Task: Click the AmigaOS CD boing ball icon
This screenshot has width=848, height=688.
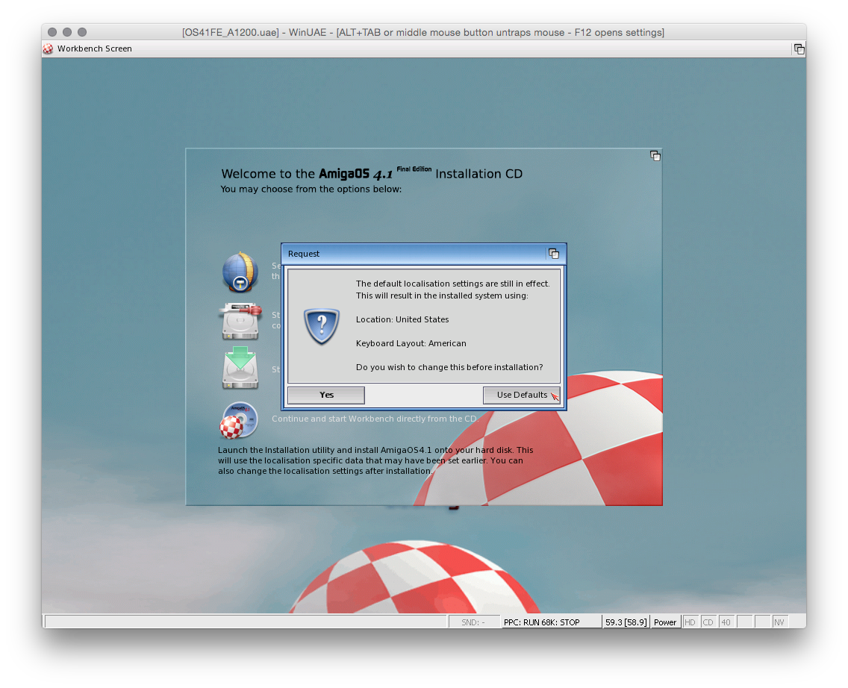Action: (239, 420)
